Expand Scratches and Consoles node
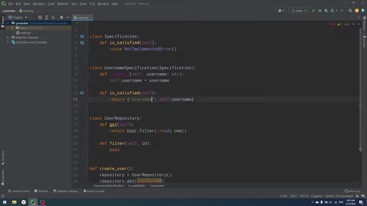This screenshot has height=206, width=367. 7,42
